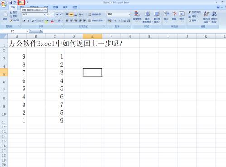
Task: Open 合并后居中 merge dropdown
Action: (96, 20)
